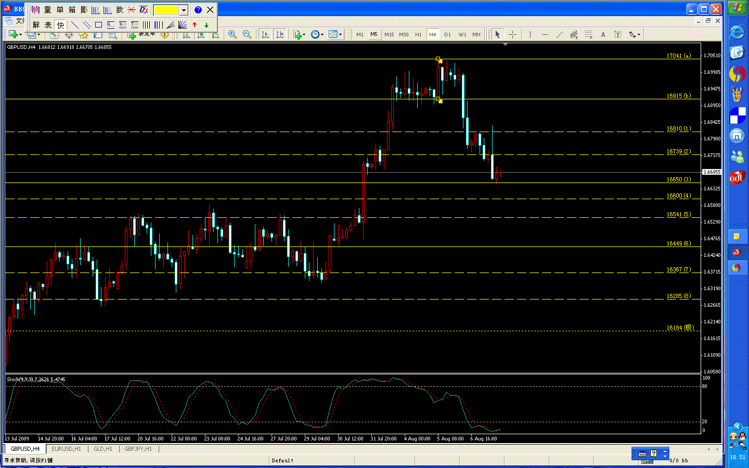Click the 解 button in floating toolbar

coord(36,24)
